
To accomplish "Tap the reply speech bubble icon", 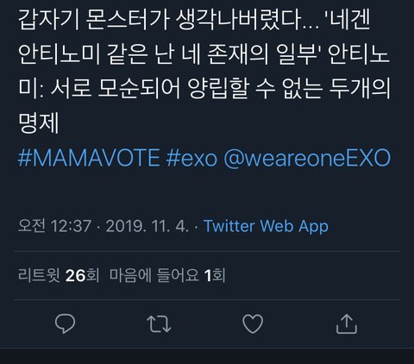I will (x=65, y=323).
